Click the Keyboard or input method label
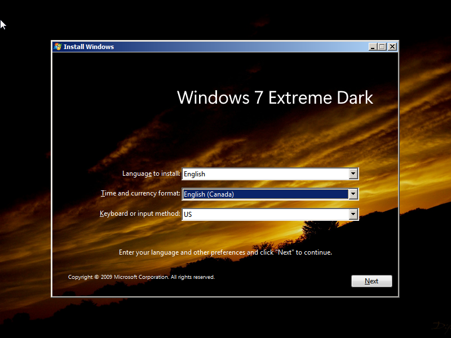The height and width of the screenshot is (338, 451). tap(140, 214)
